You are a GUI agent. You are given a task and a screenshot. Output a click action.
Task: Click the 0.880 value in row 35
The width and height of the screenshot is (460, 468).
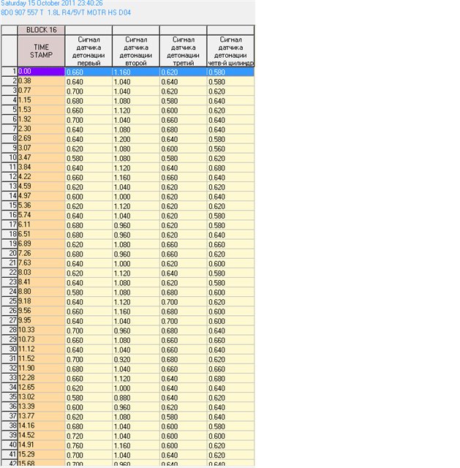(136, 397)
